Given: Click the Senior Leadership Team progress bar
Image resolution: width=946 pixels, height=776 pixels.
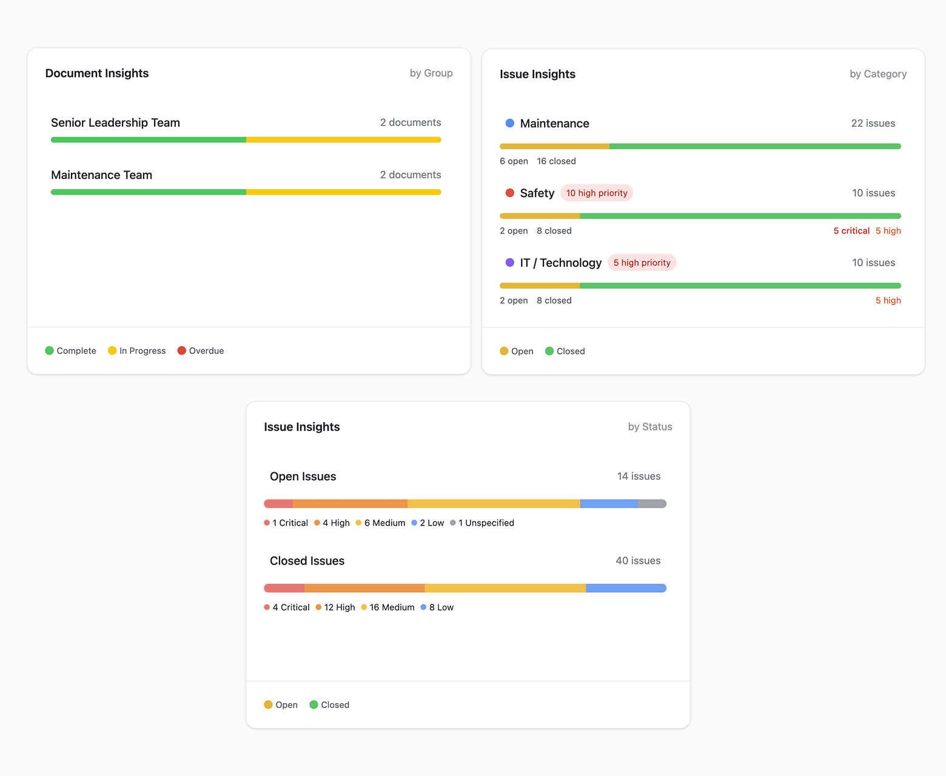Looking at the screenshot, I should pos(246,139).
